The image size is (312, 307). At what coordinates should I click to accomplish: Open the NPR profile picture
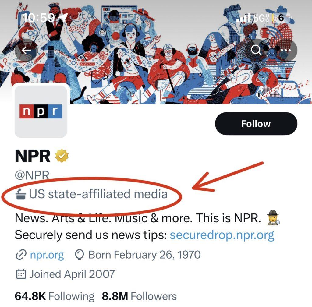41,111
